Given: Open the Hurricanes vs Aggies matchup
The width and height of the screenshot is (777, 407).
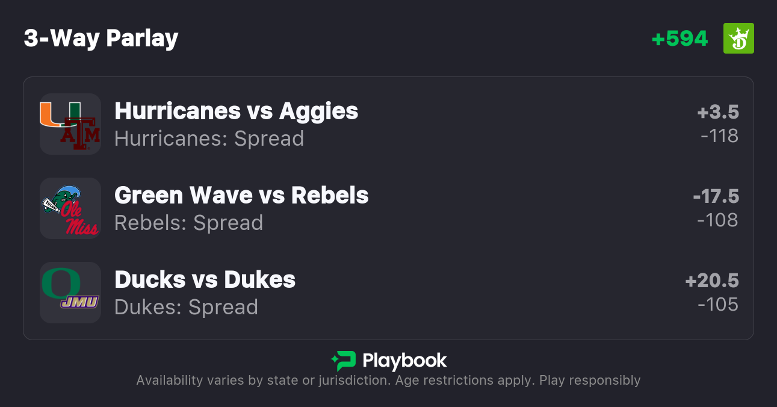Looking at the screenshot, I should coord(236,111).
